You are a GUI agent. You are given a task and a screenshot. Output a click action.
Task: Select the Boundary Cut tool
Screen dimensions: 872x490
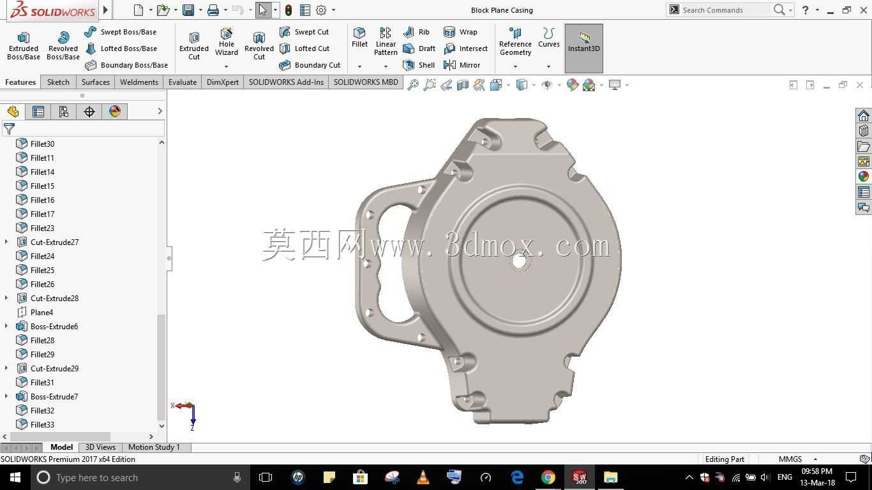tap(310, 65)
